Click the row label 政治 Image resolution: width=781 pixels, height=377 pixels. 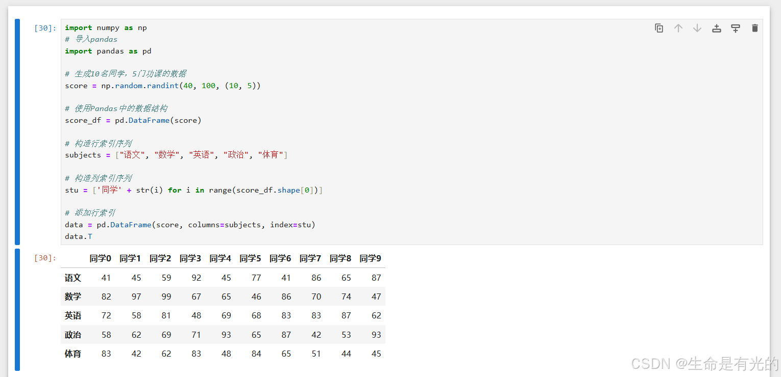(x=73, y=335)
